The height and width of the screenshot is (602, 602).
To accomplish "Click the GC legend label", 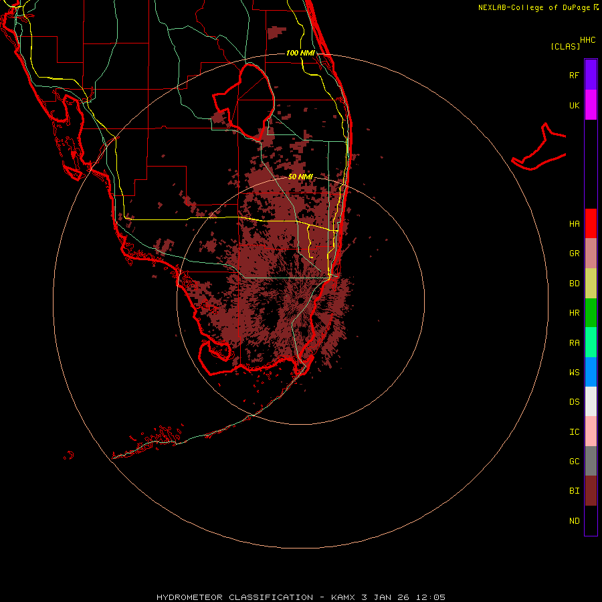I will (x=574, y=462).
